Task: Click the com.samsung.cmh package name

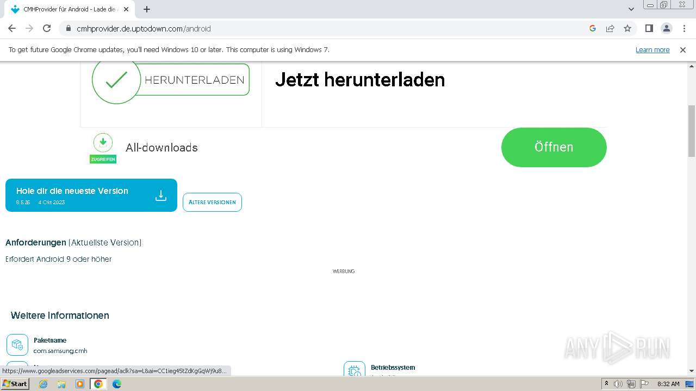Action: [x=60, y=351]
